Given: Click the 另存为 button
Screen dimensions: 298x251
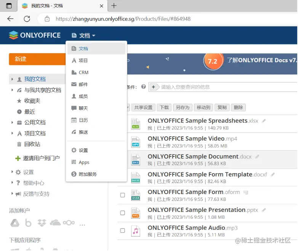Looking at the screenshot, I should (x=183, y=107).
